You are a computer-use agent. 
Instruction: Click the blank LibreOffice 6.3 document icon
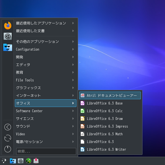[x=82, y=142]
